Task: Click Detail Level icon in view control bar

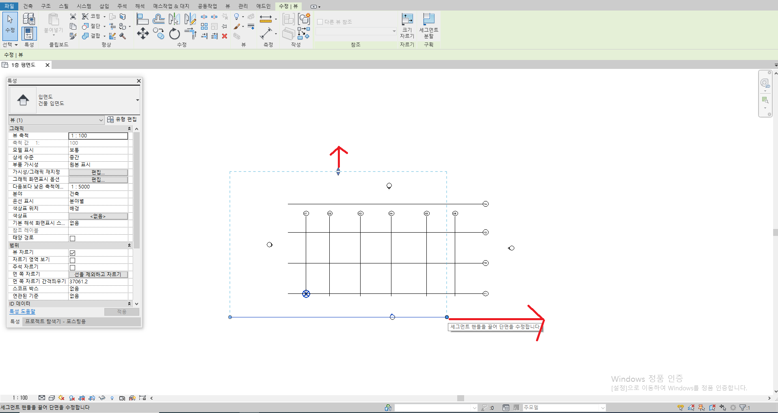Action: 42,398
